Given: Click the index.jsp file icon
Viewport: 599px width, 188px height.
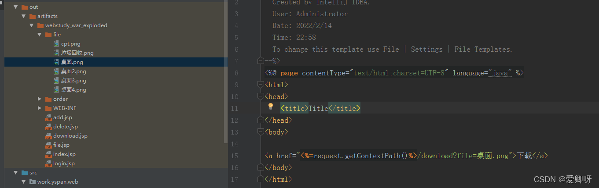Looking at the screenshot, I should coord(49,154).
